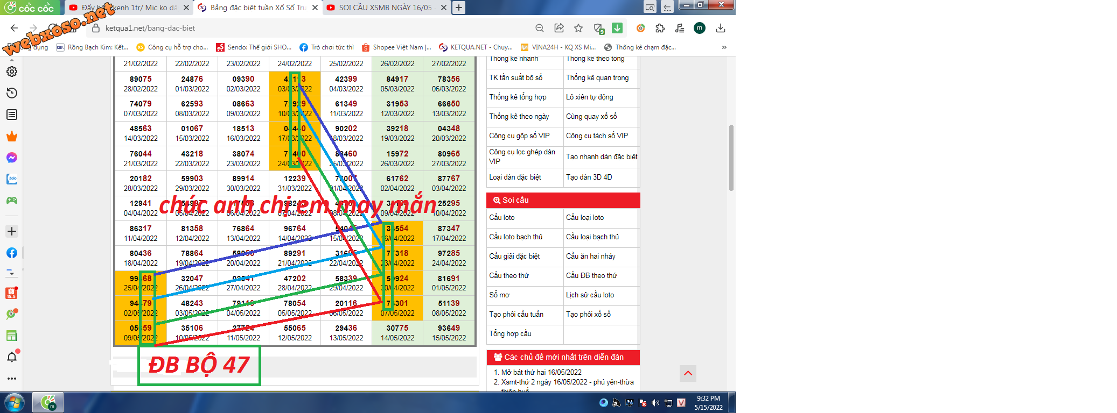Select table cell 81691 dated 01/05/2022

[449, 283]
